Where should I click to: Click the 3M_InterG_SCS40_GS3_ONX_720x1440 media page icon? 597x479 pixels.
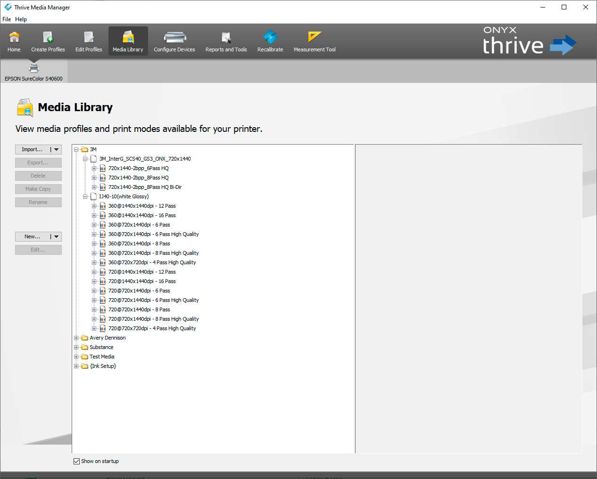(x=93, y=159)
